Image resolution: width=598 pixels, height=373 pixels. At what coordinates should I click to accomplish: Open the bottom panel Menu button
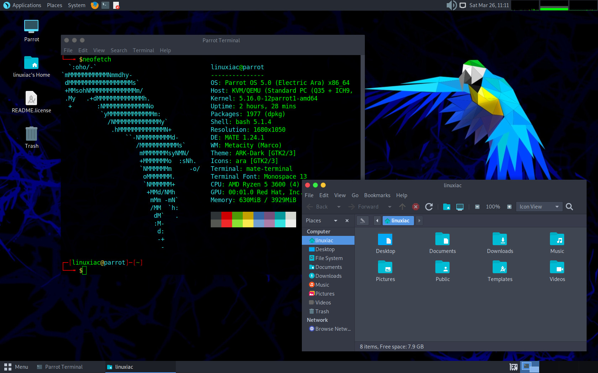(16, 367)
